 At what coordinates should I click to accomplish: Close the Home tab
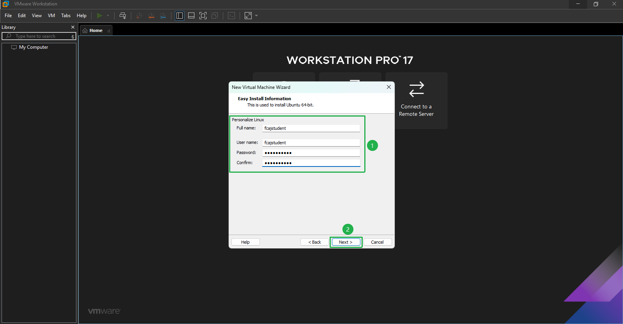pos(109,30)
